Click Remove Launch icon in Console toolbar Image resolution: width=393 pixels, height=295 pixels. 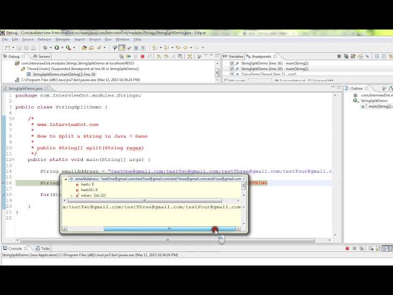click(354, 248)
